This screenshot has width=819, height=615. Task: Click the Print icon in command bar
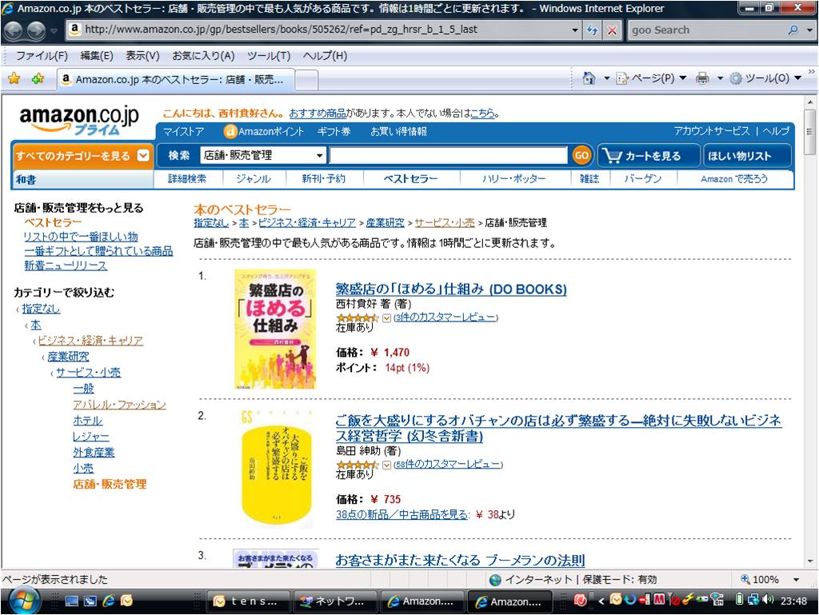point(702,78)
